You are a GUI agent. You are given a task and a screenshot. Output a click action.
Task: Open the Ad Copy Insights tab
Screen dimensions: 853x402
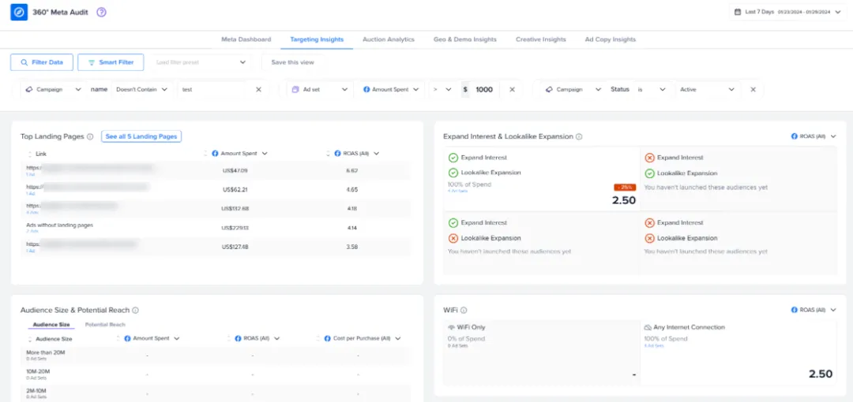coord(611,39)
